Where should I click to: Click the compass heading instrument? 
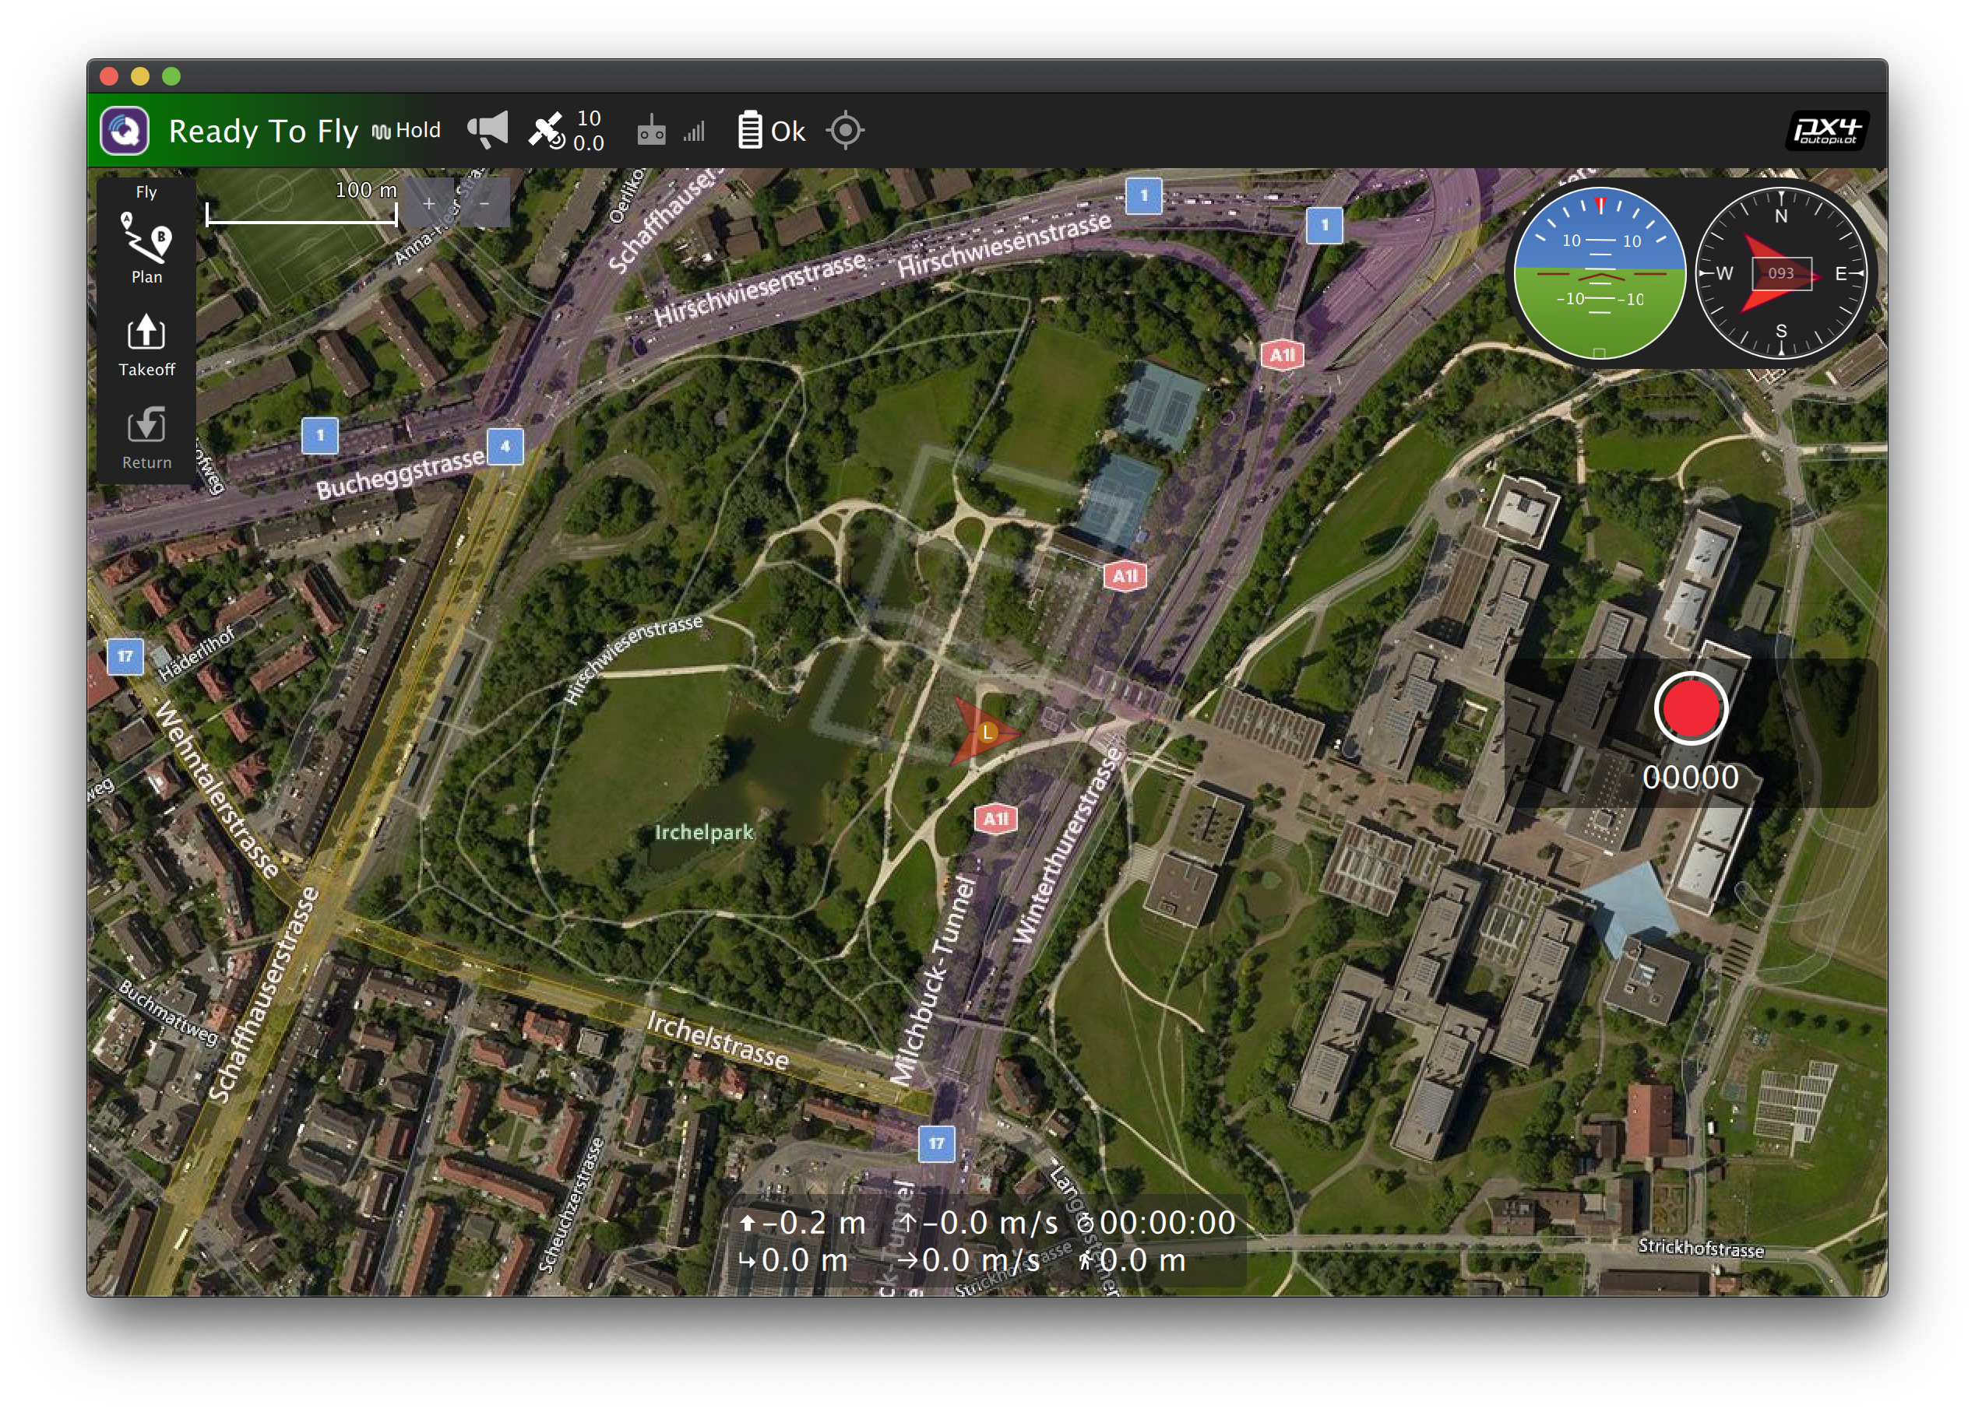coord(1780,273)
